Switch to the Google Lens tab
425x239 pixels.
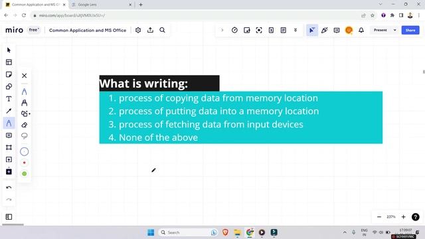pos(102,5)
